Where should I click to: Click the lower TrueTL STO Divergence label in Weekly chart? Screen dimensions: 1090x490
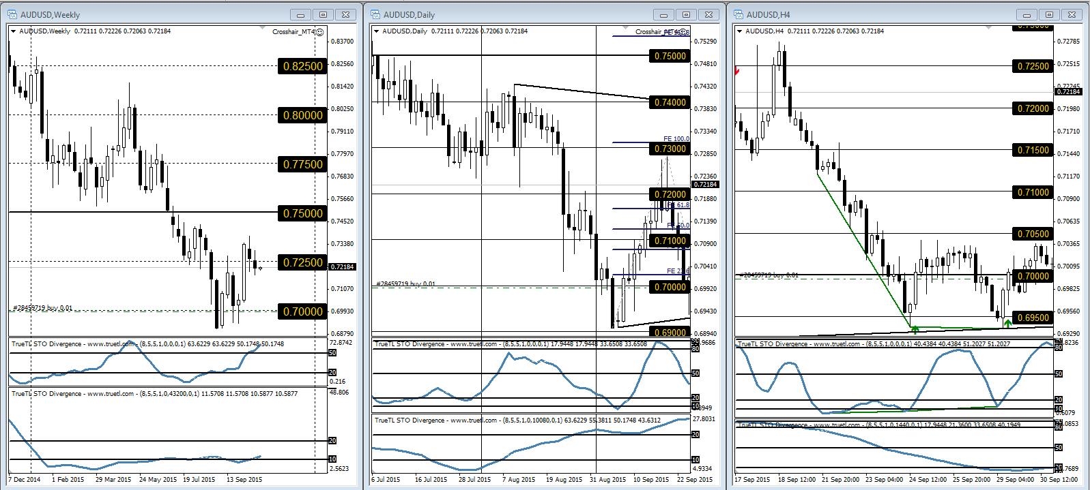tap(154, 394)
